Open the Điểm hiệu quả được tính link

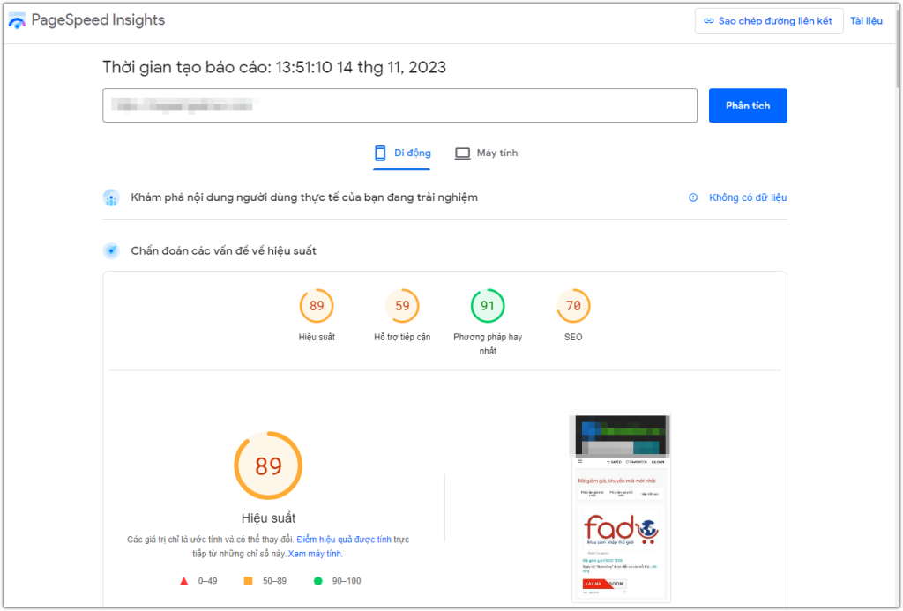coord(344,540)
